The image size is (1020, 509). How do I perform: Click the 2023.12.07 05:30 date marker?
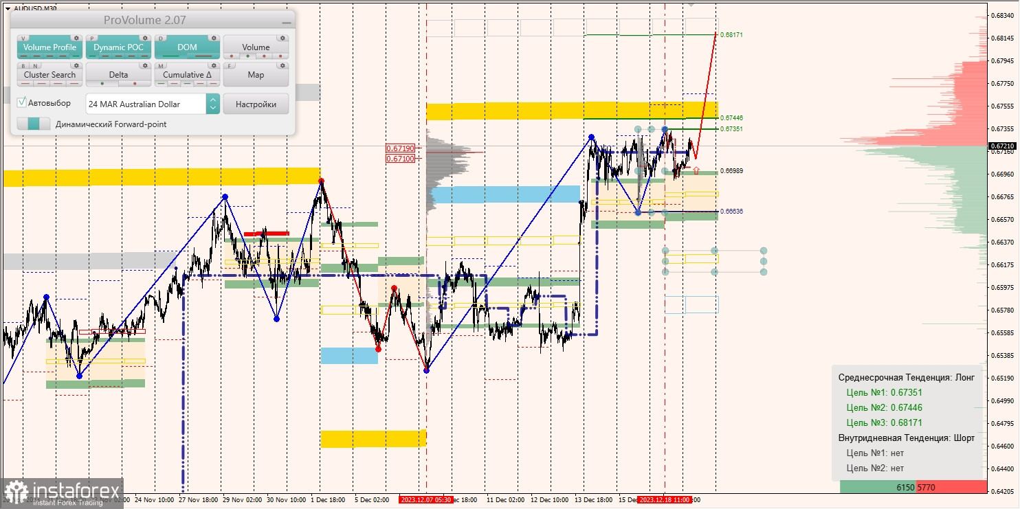[426, 499]
